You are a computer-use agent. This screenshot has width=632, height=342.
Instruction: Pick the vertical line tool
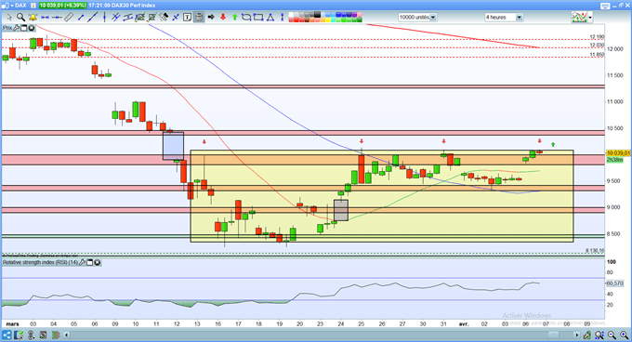[104, 17]
